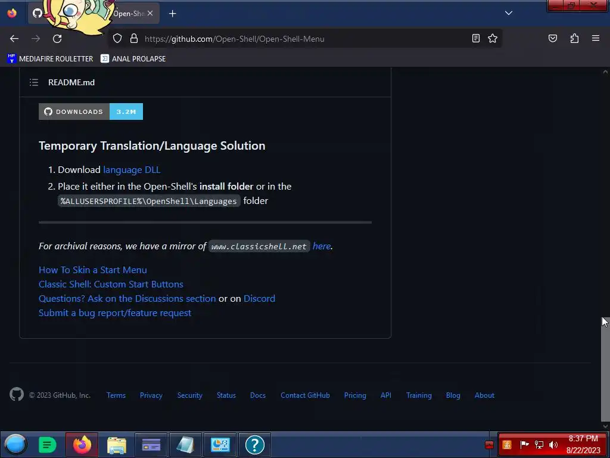Open the Help question mark taskbar icon
Viewport: 610px width, 458px height.
click(255, 444)
